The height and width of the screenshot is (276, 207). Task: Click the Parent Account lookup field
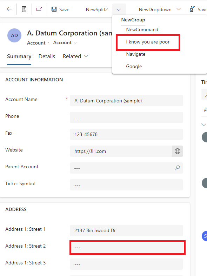pos(126,168)
